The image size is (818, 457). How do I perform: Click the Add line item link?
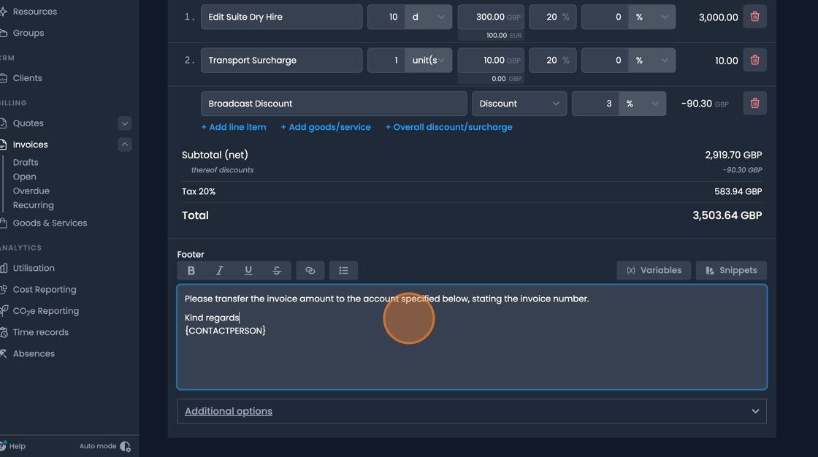point(233,126)
